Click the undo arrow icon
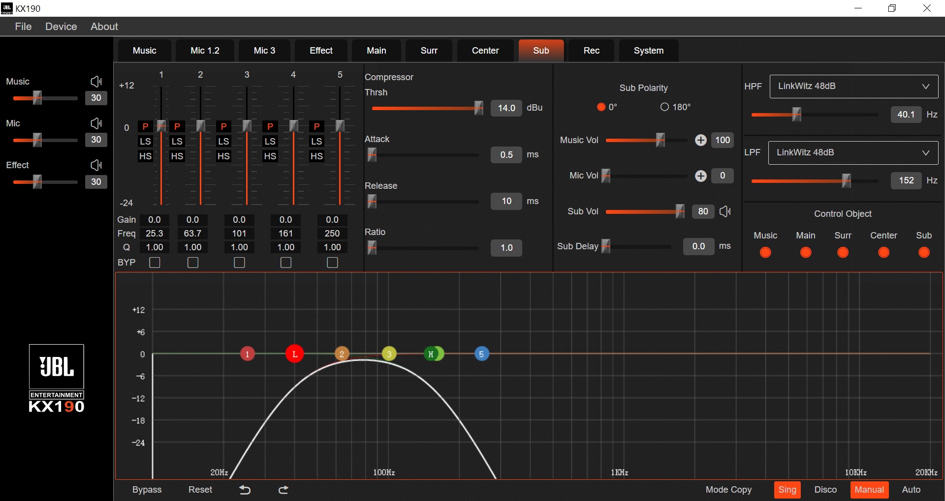Screen dimensions: 945x501 [245, 490]
